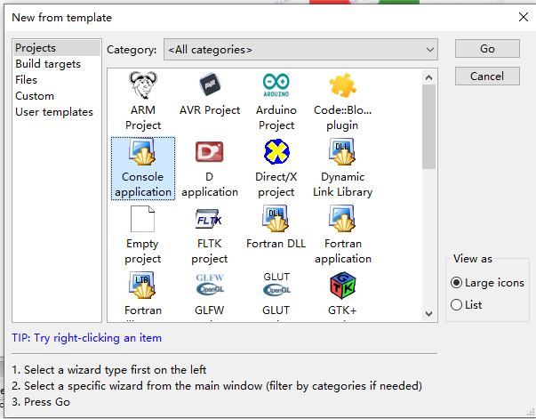This screenshot has height=419, width=536.
Task: Select the Direct/X project icon
Action: pyautogui.click(x=276, y=151)
